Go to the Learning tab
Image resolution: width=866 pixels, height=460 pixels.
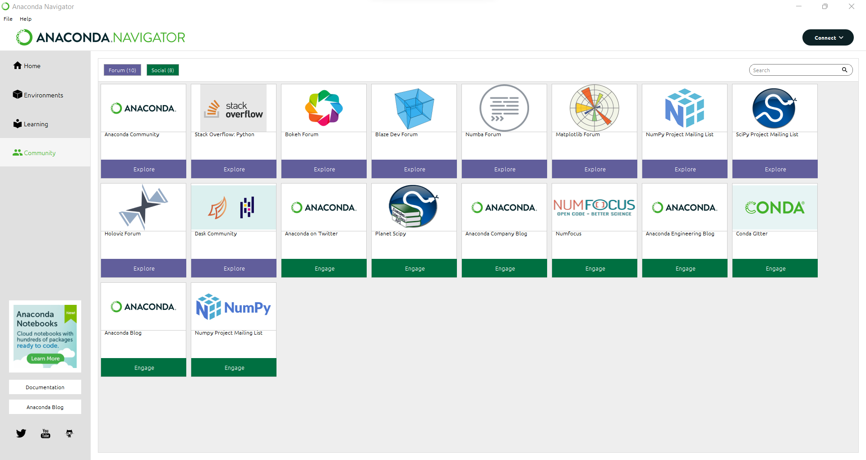pos(36,124)
